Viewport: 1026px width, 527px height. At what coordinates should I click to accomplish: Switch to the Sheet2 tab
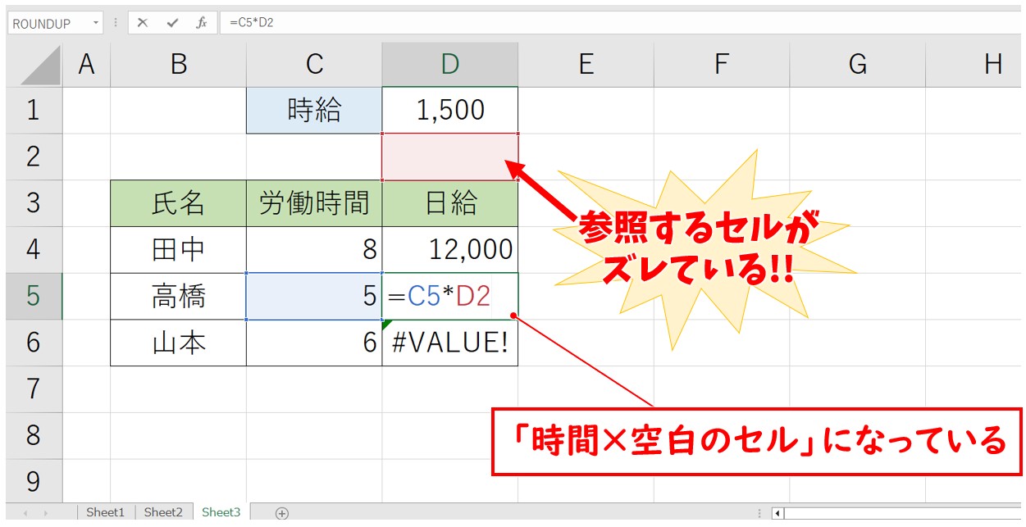coord(163,512)
